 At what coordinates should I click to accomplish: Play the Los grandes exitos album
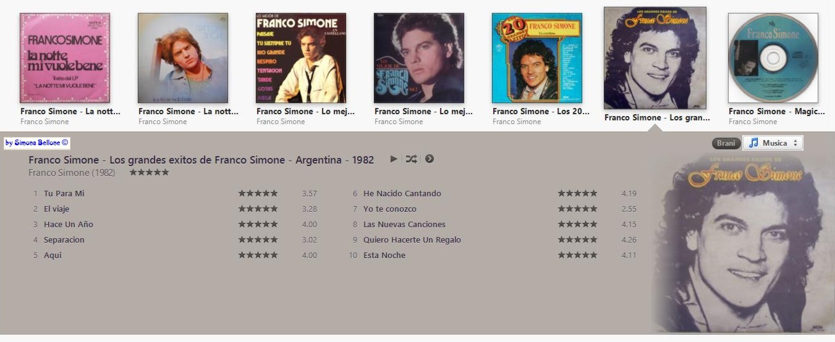(x=394, y=159)
